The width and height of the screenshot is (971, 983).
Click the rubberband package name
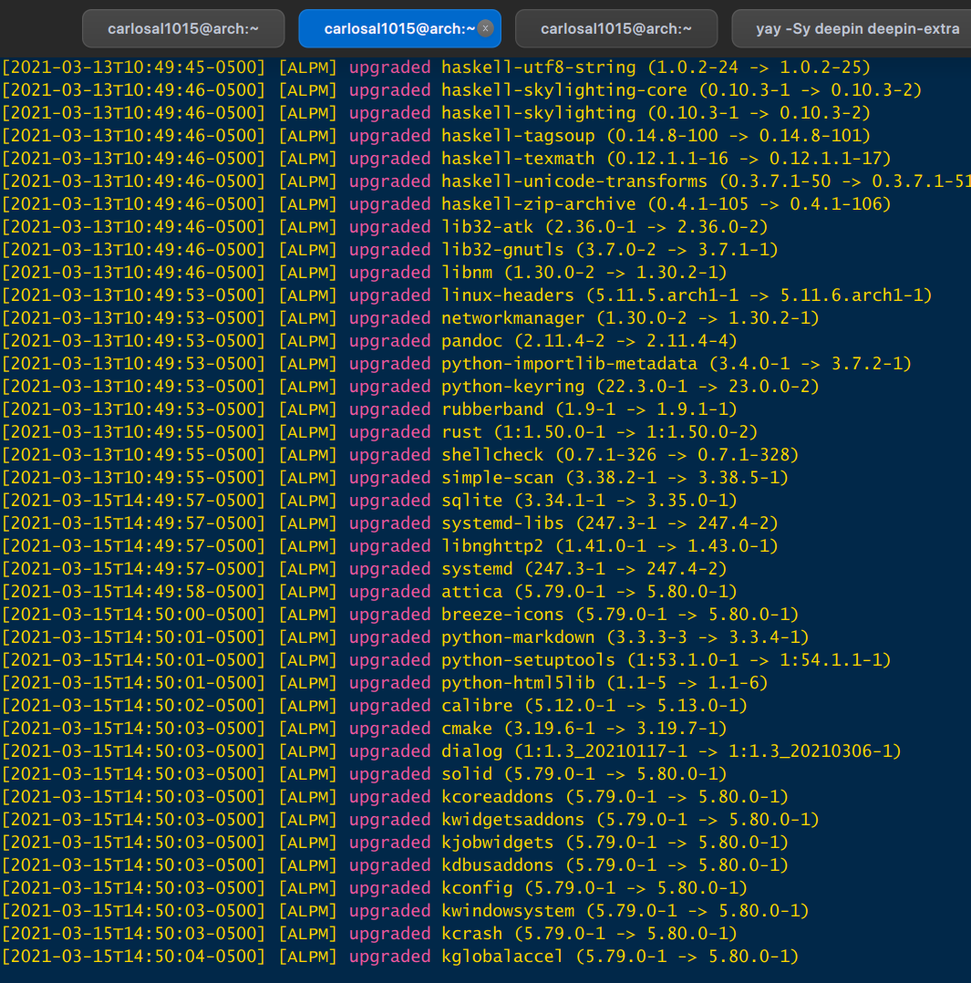(492, 409)
